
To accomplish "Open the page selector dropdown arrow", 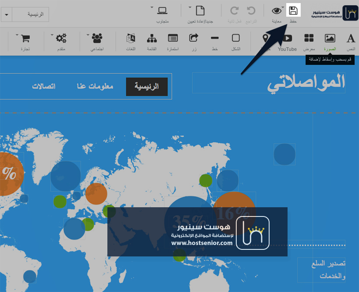I will coord(7,14).
